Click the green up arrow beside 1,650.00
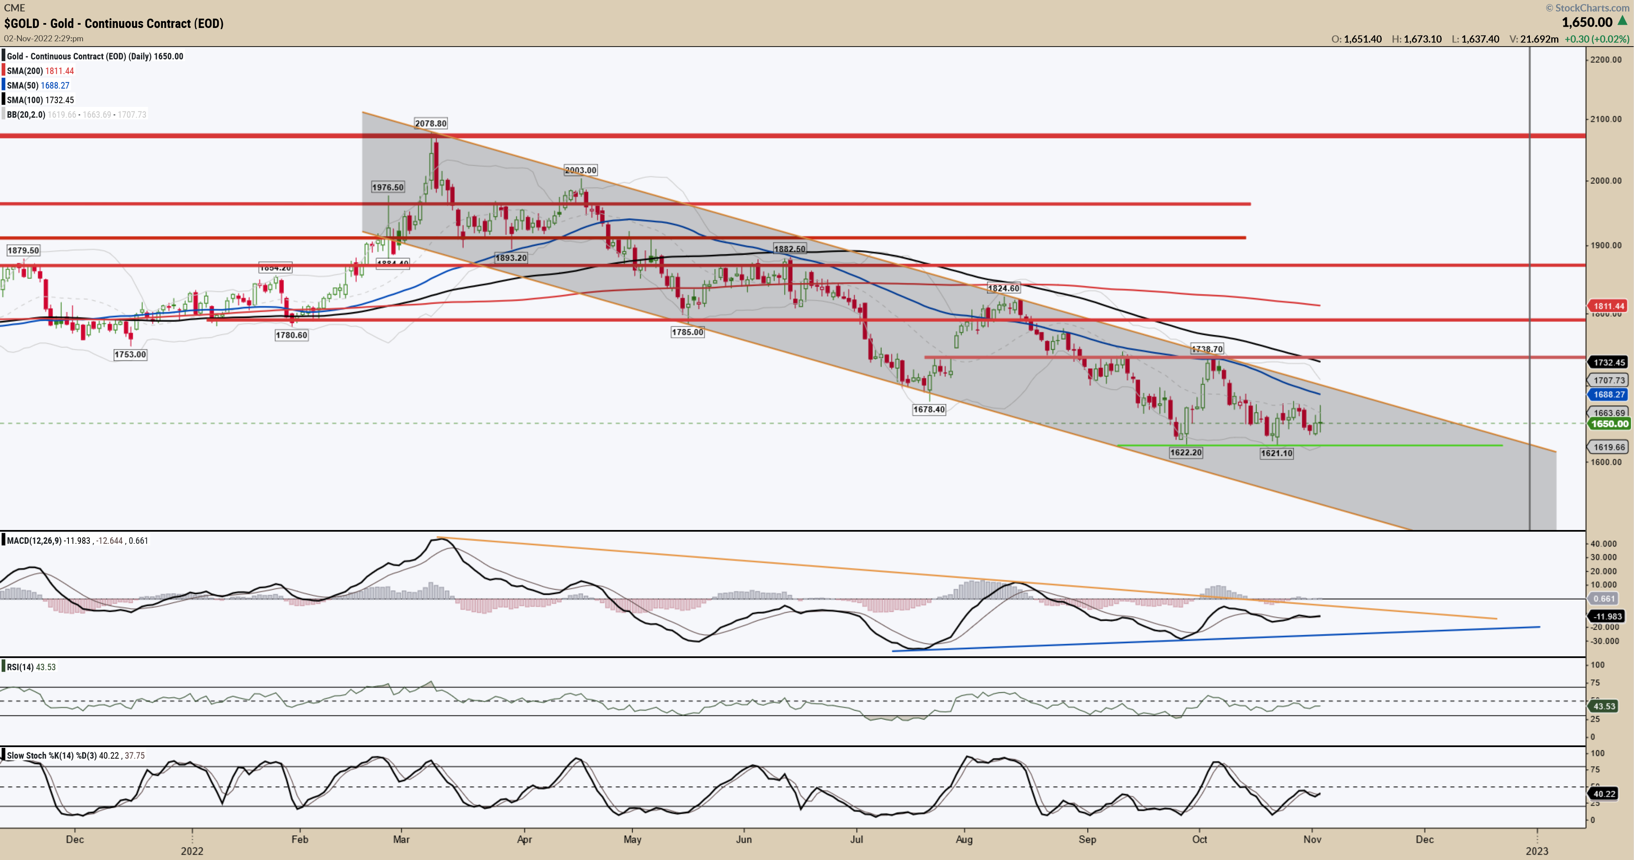This screenshot has width=1634, height=860. click(x=1622, y=21)
